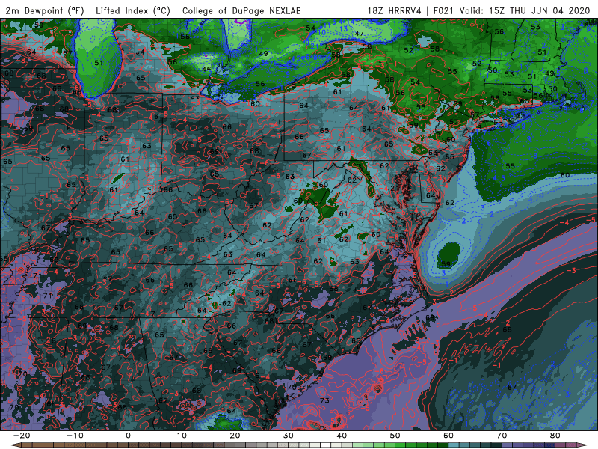Click the -20 label on the color scale
Screen dimensions: 598x449
coord(22,436)
